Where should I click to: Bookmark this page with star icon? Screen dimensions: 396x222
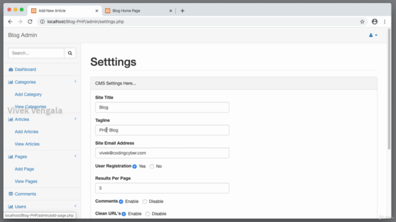362,22
